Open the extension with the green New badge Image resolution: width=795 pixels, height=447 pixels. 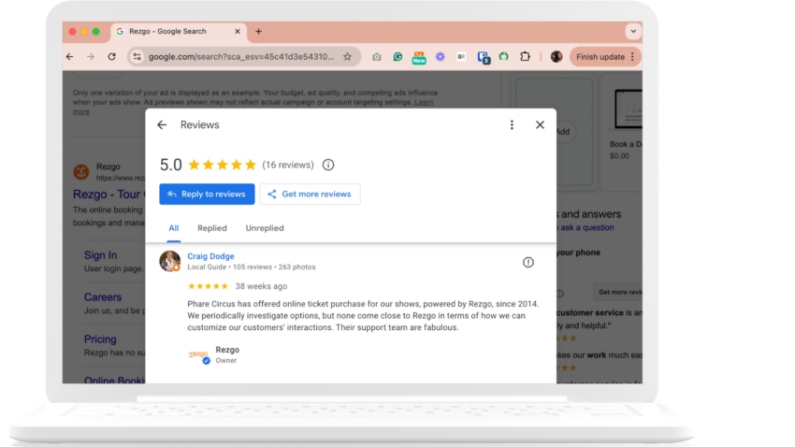click(419, 57)
